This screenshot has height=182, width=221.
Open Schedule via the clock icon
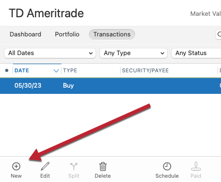pos(167,166)
